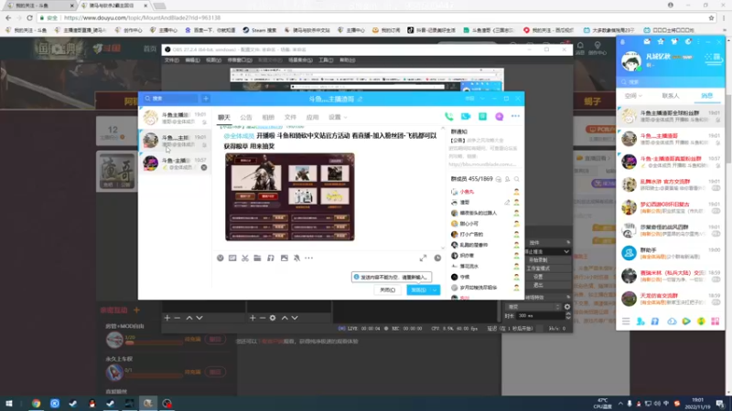732x411 pixels.
Task: Open the 相册 tab in group chat
Action: click(268, 117)
